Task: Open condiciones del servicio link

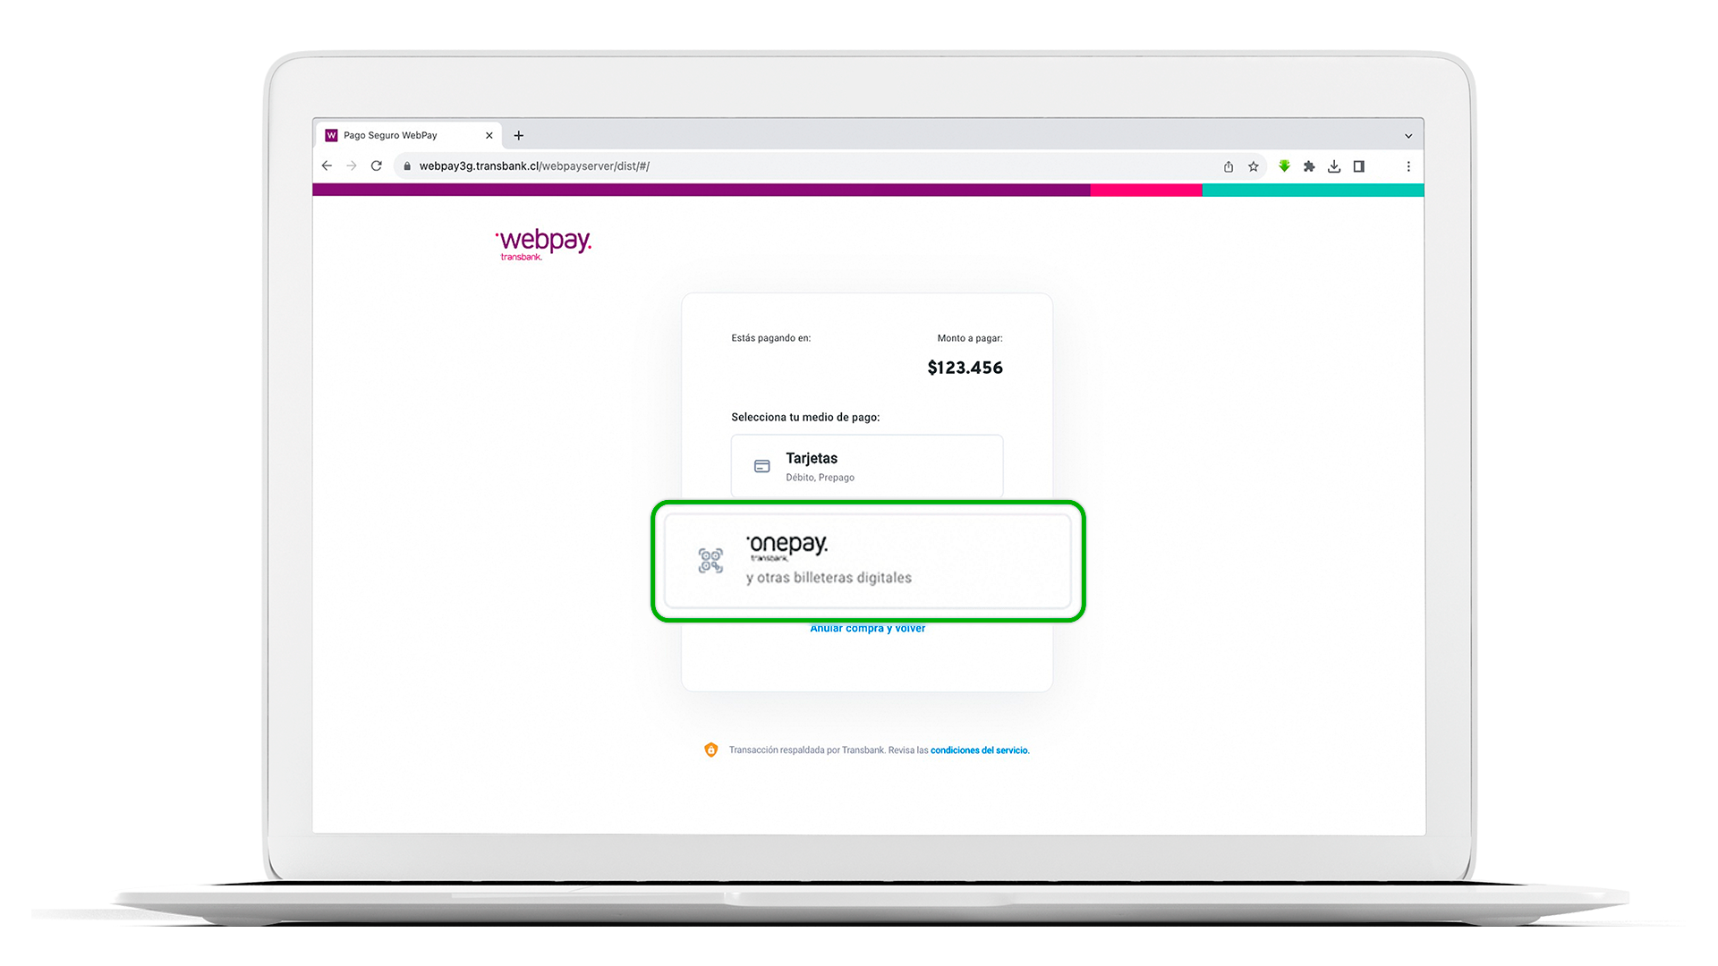Action: click(980, 750)
